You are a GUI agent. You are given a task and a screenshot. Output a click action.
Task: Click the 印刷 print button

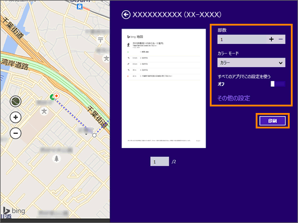click(x=272, y=121)
